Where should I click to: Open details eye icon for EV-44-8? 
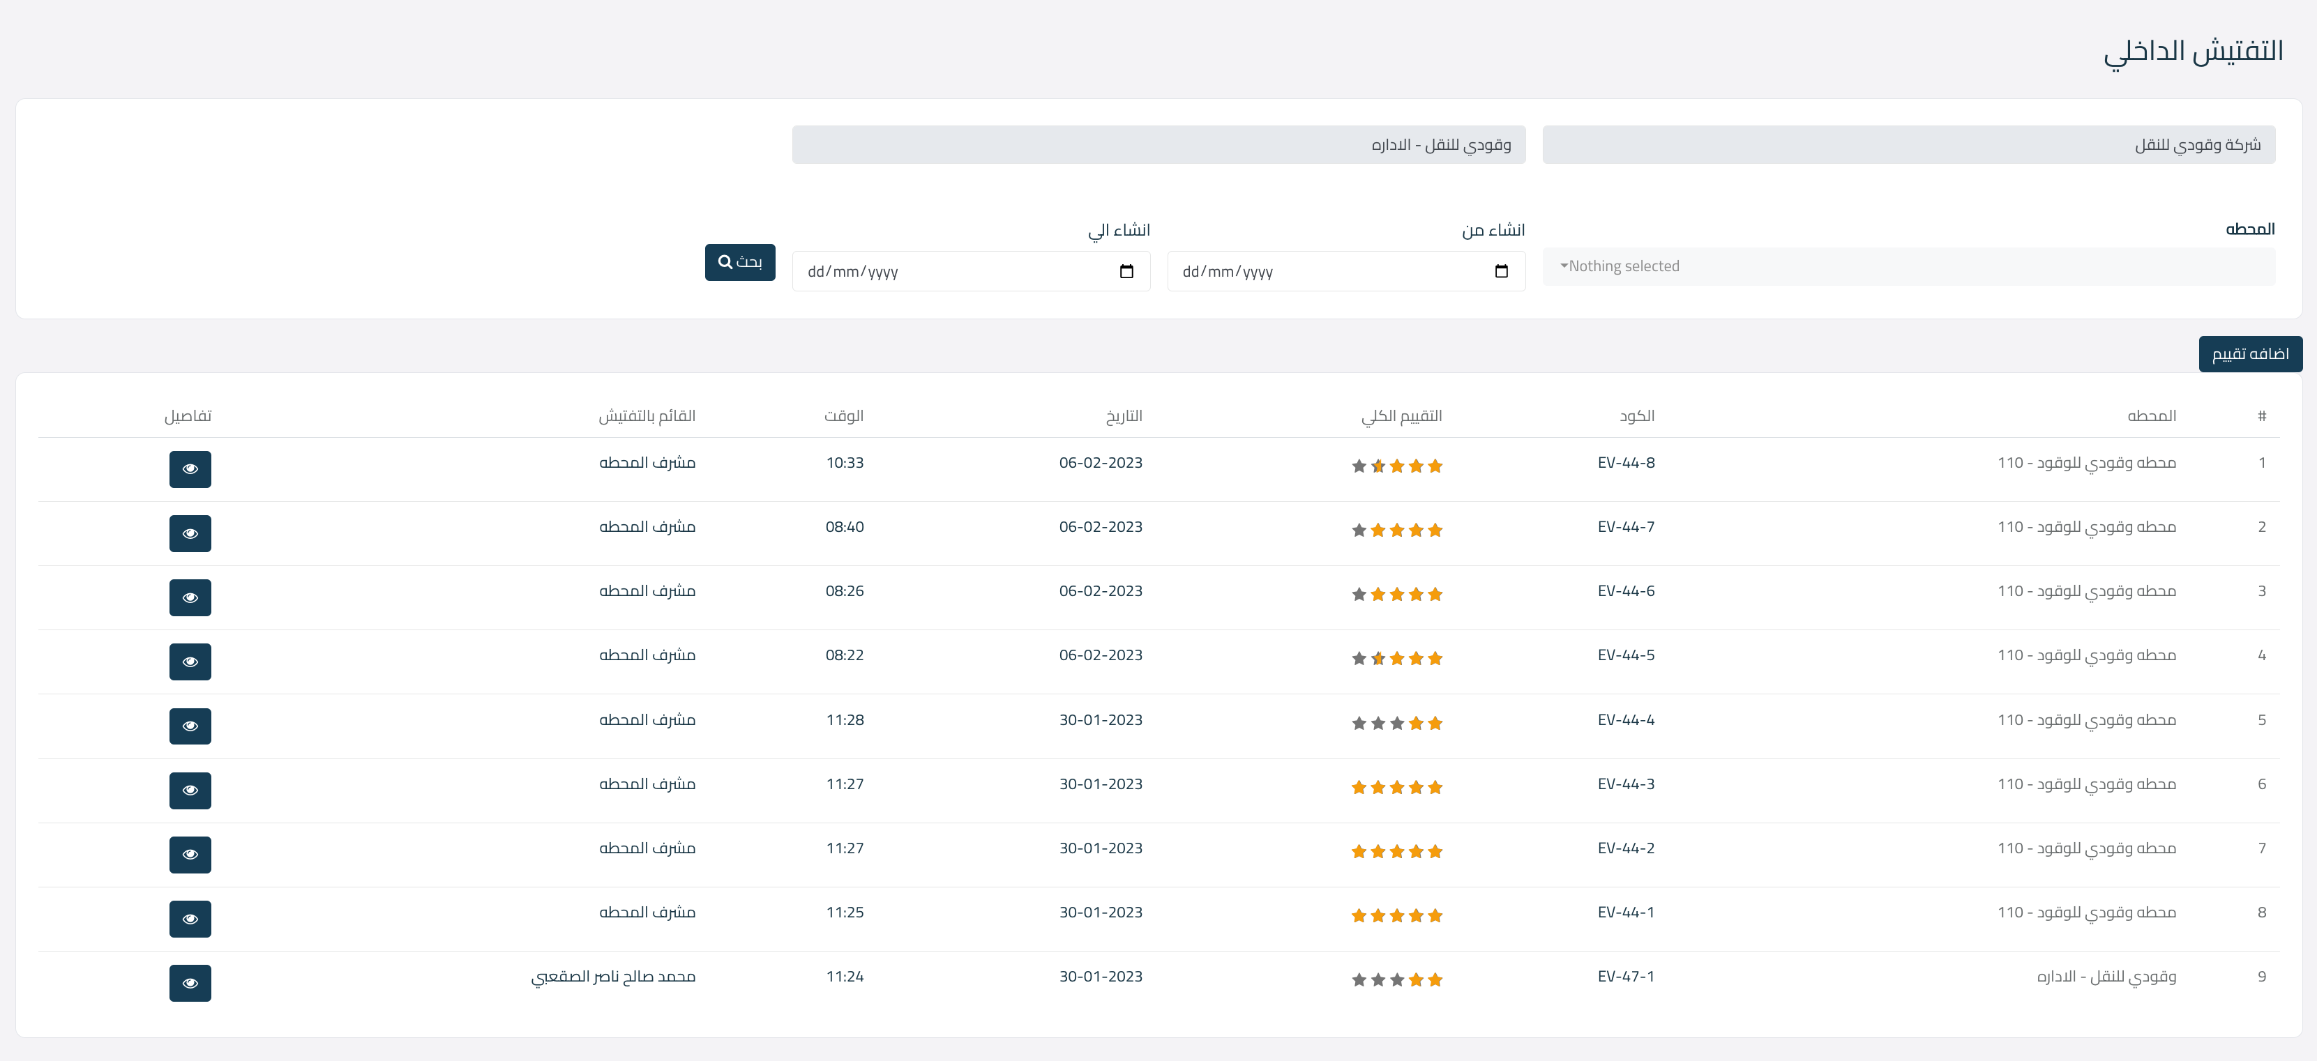point(190,469)
